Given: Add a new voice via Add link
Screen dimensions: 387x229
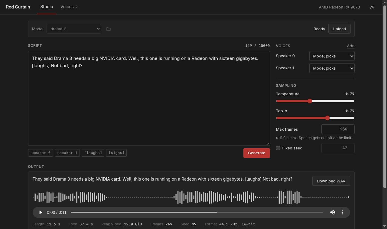Looking at the screenshot, I should [x=351, y=46].
